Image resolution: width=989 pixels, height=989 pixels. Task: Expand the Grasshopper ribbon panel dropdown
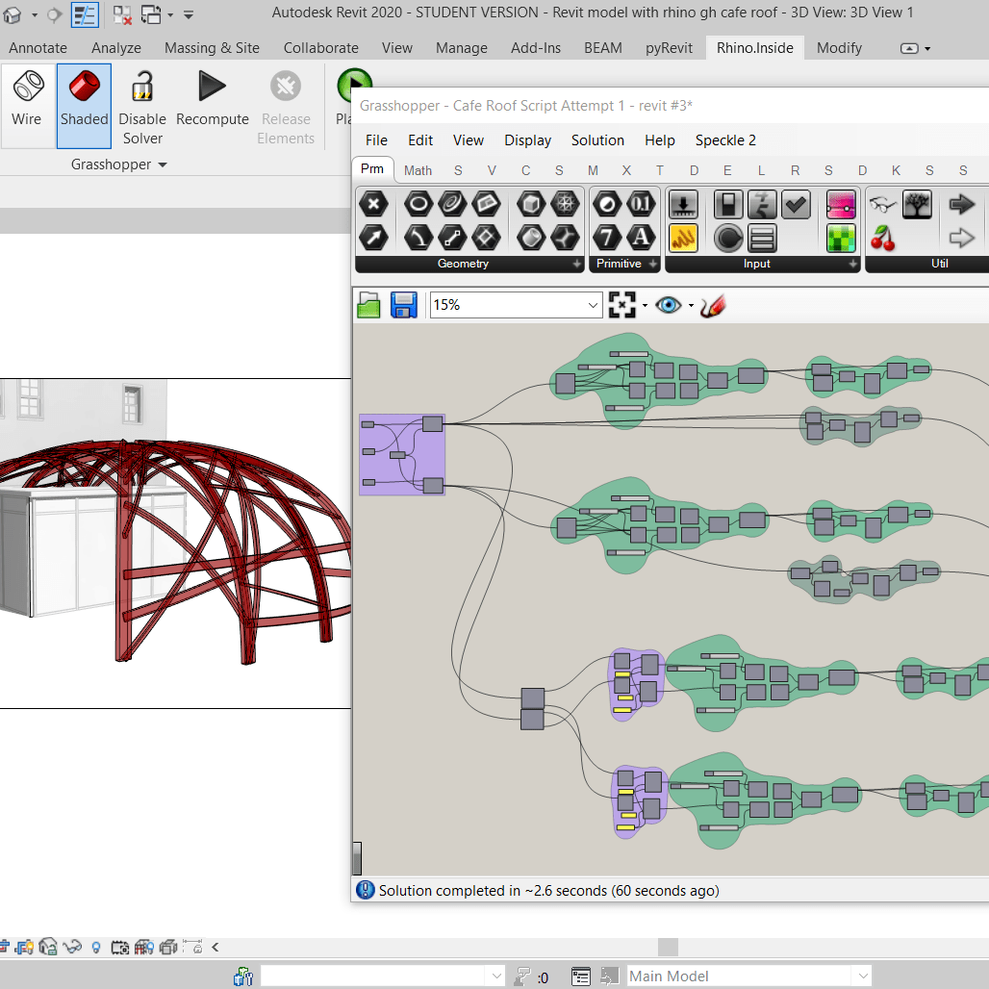163,165
